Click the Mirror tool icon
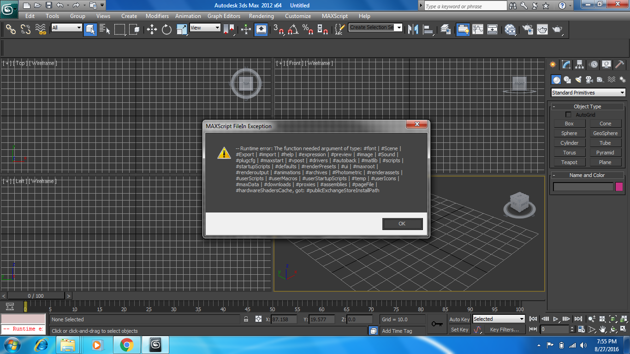This screenshot has width=630, height=354. pos(413,29)
